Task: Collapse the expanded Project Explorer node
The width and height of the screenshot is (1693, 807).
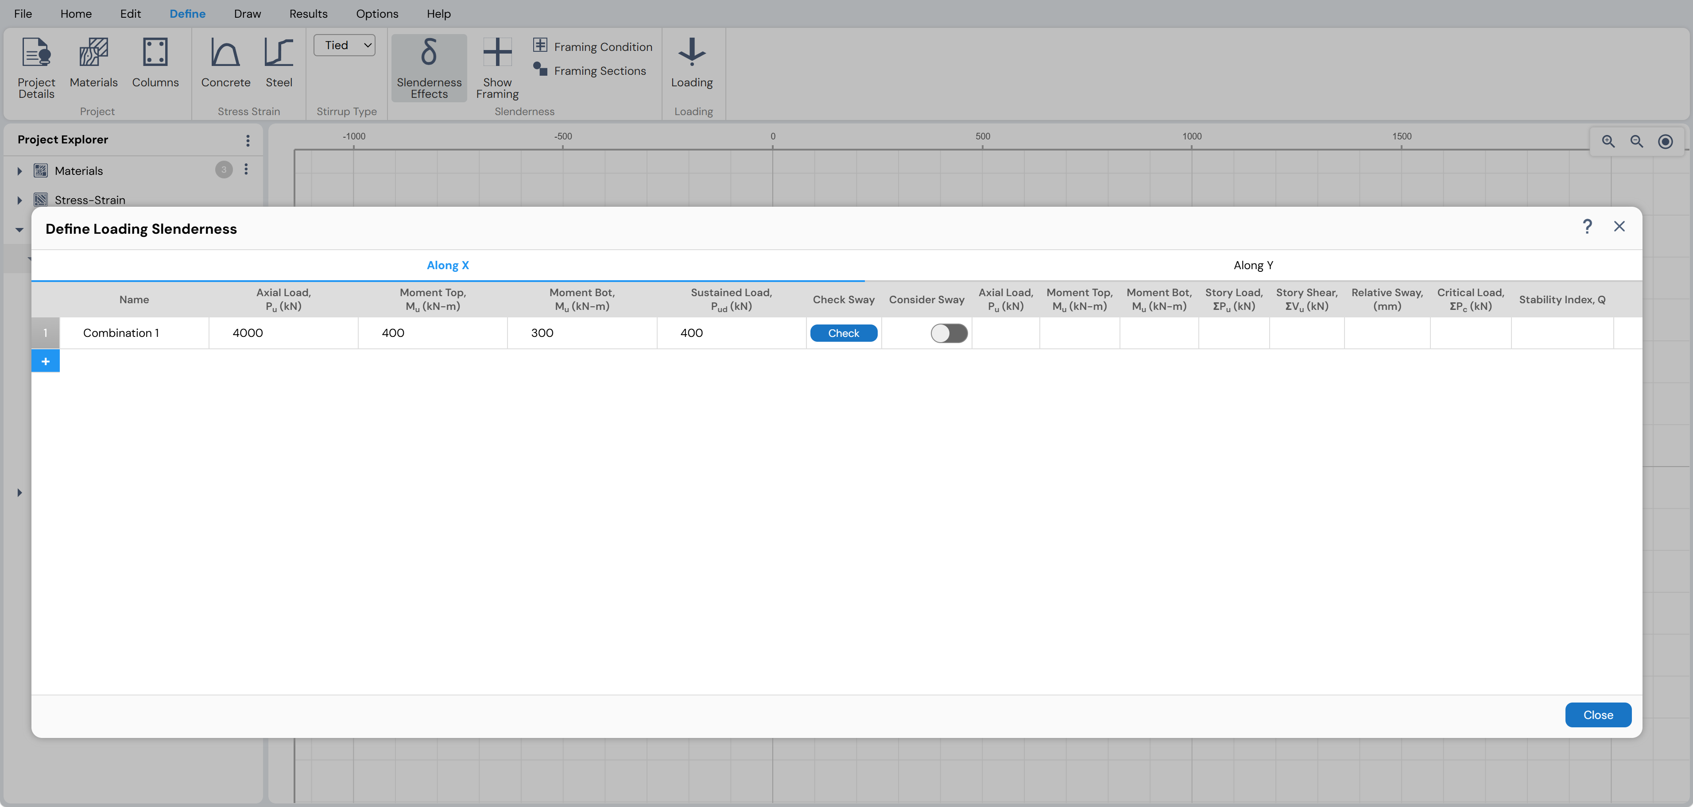Action: pyautogui.click(x=19, y=229)
